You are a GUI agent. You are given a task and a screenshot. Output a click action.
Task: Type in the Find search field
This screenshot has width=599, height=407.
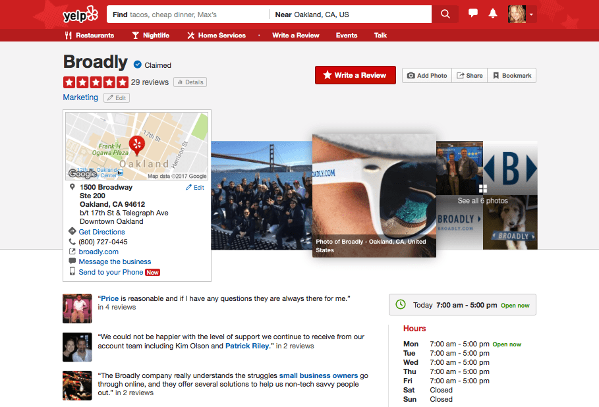coord(188,14)
